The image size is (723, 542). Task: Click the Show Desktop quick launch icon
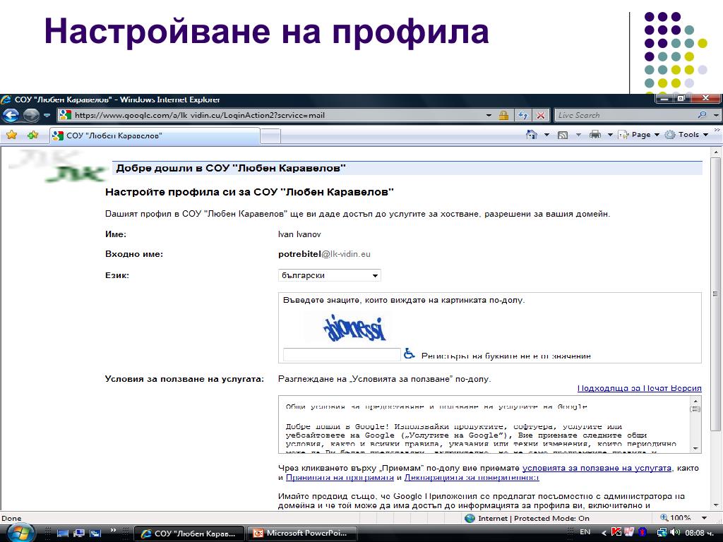(x=63, y=534)
